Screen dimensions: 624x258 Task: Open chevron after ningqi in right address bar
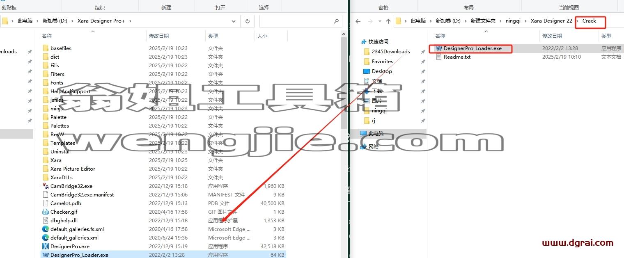[525, 21]
